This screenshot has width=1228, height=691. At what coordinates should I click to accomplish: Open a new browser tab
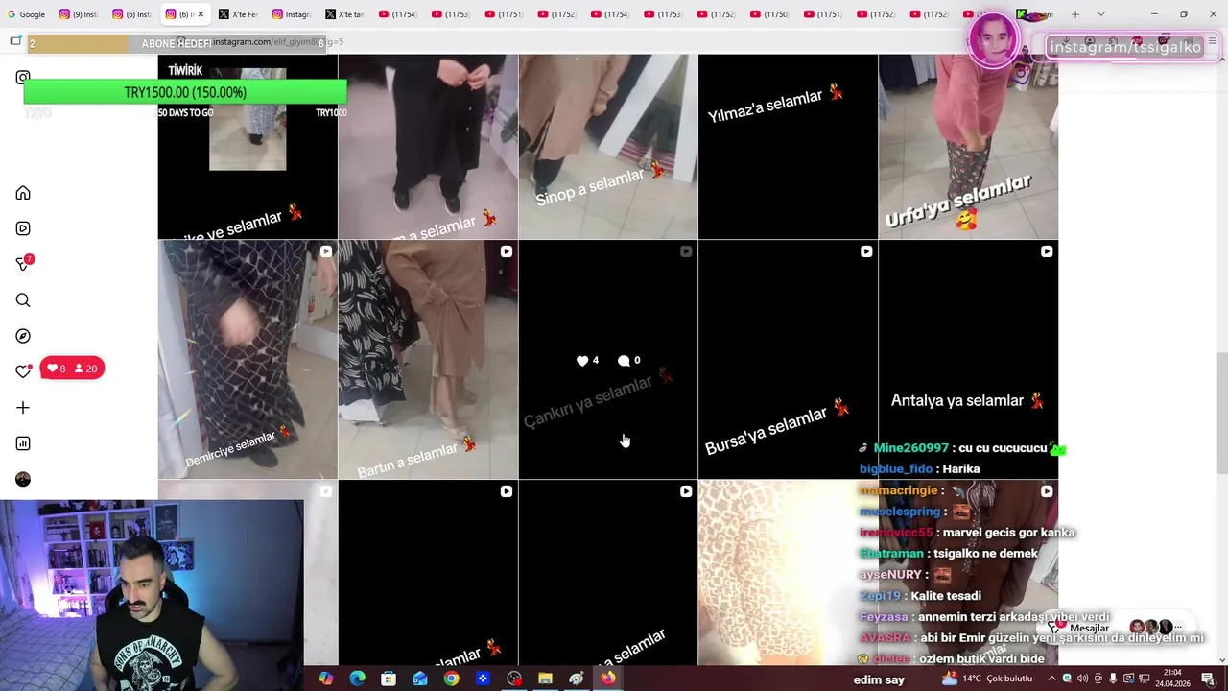(x=1075, y=14)
